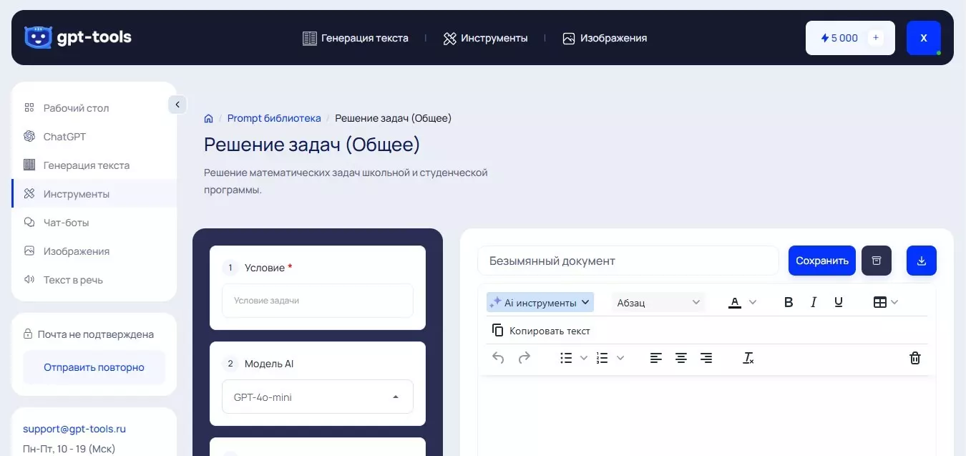966x456 pixels.
Task: Collapse the left sidebar panel
Action: click(x=177, y=105)
